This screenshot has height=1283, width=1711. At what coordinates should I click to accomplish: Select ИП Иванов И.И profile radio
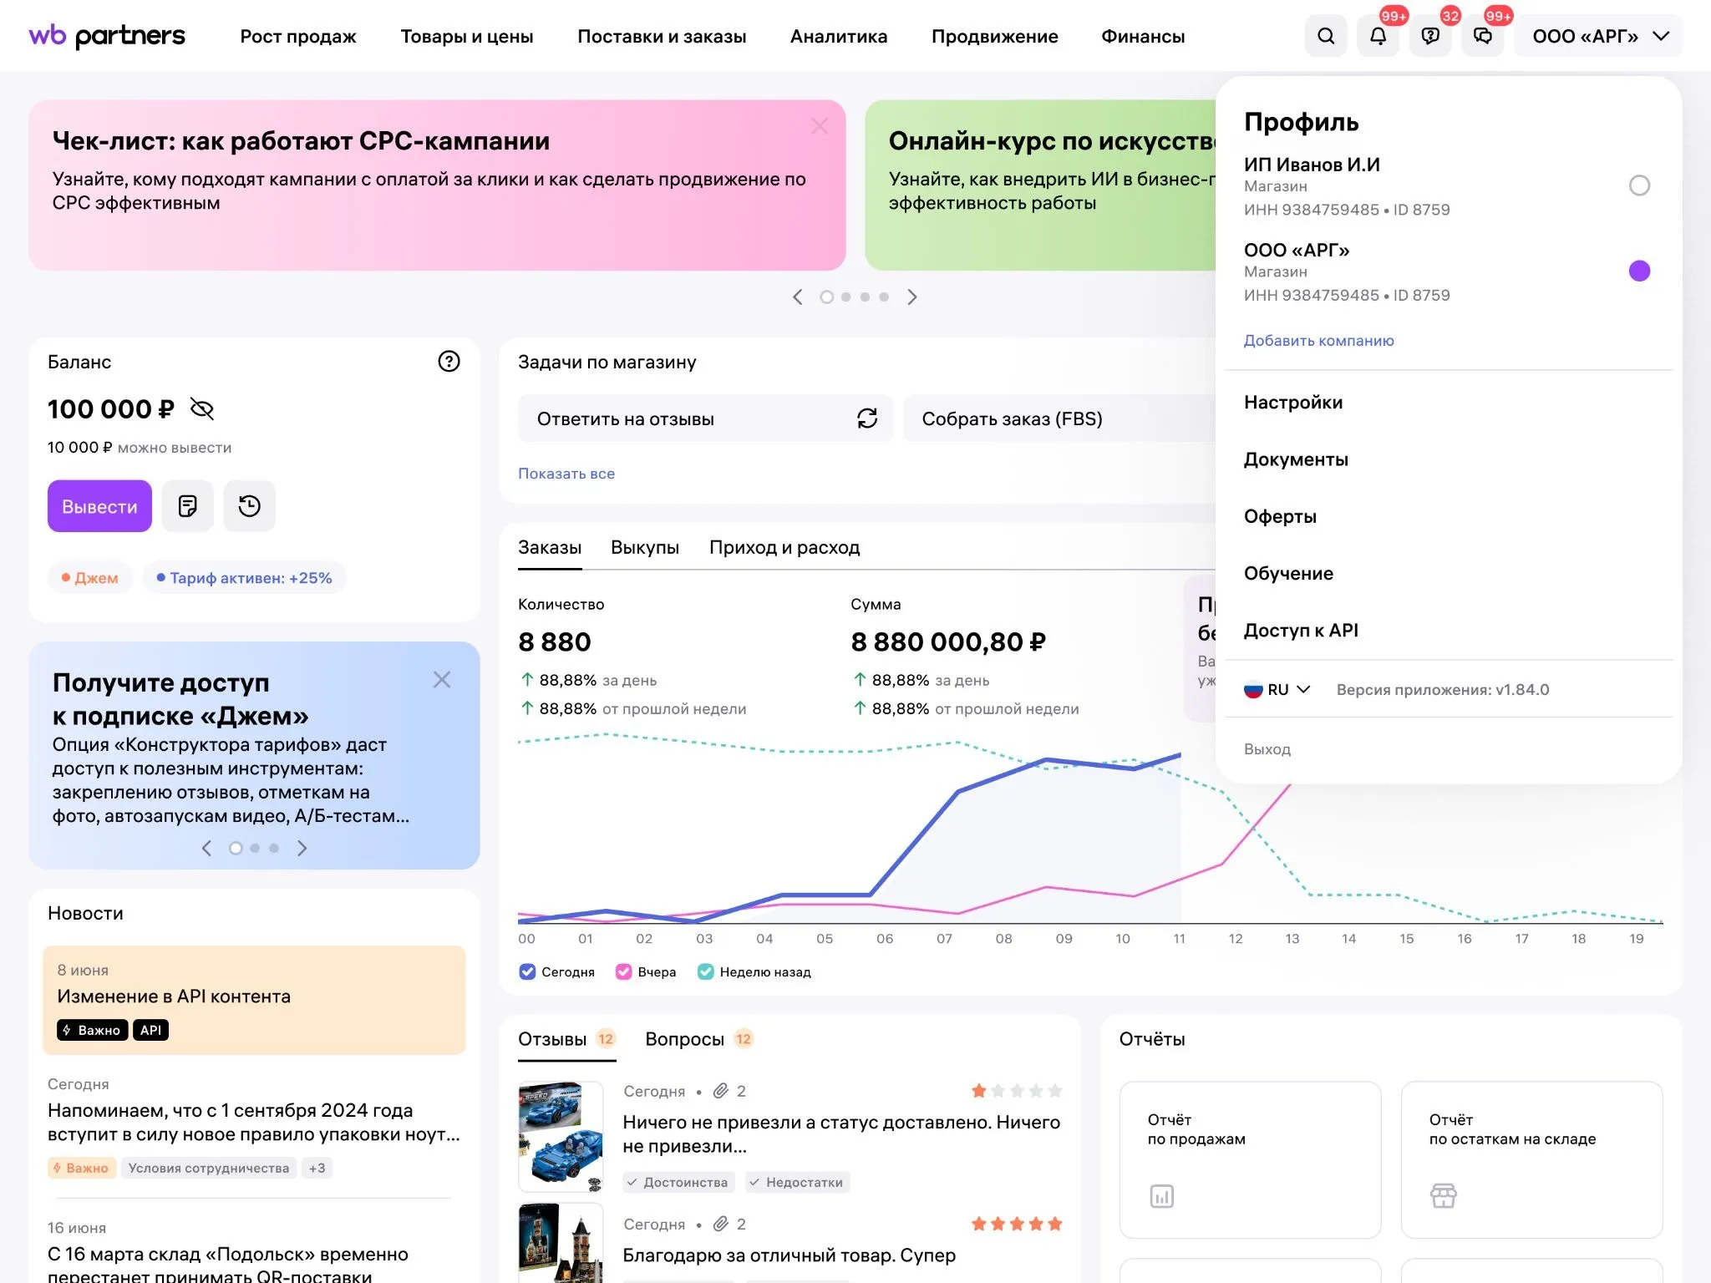(x=1639, y=185)
